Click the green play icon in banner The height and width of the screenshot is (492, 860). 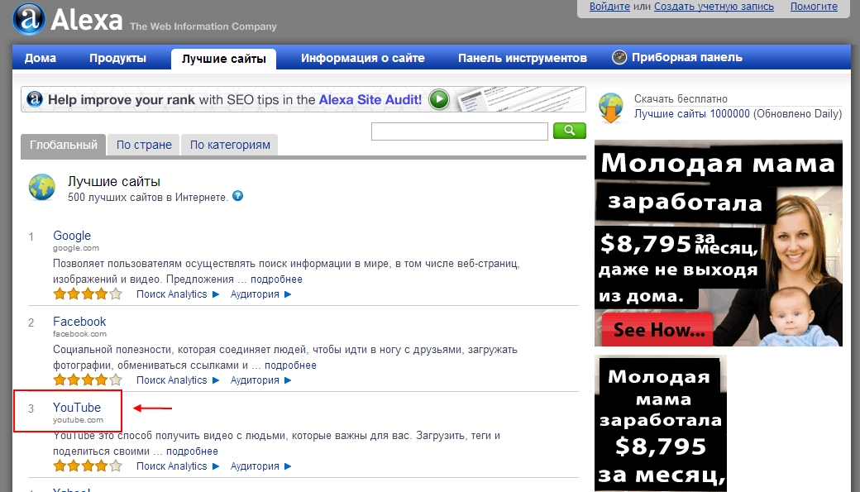pyautogui.click(x=439, y=99)
